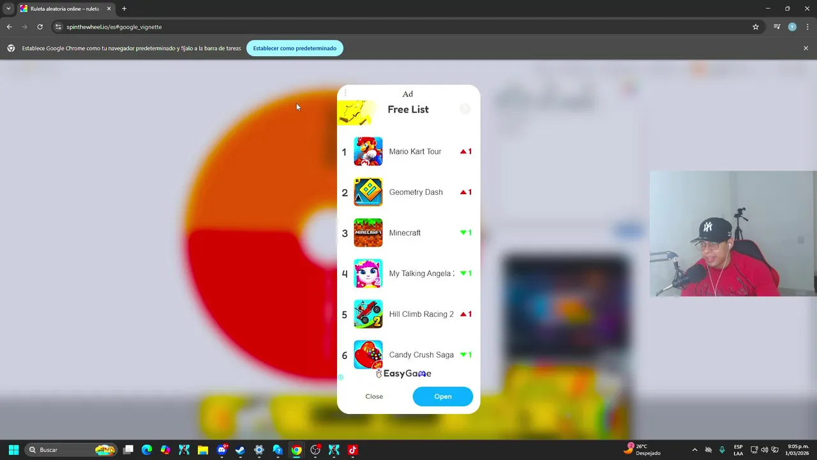Click the Geometry Dash app icon
The height and width of the screenshot is (460, 817).
pos(368,192)
